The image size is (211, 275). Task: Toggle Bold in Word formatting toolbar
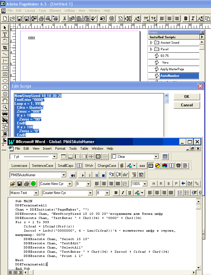click(x=116, y=193)
